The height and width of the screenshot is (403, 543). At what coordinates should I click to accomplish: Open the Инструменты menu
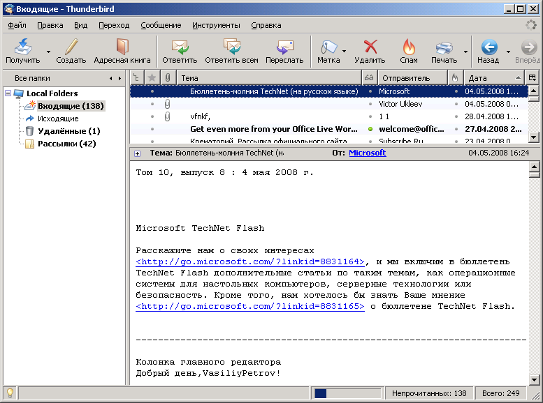(216, 25)
